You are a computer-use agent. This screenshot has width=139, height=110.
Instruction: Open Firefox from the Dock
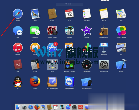click(x=37, y=107)
